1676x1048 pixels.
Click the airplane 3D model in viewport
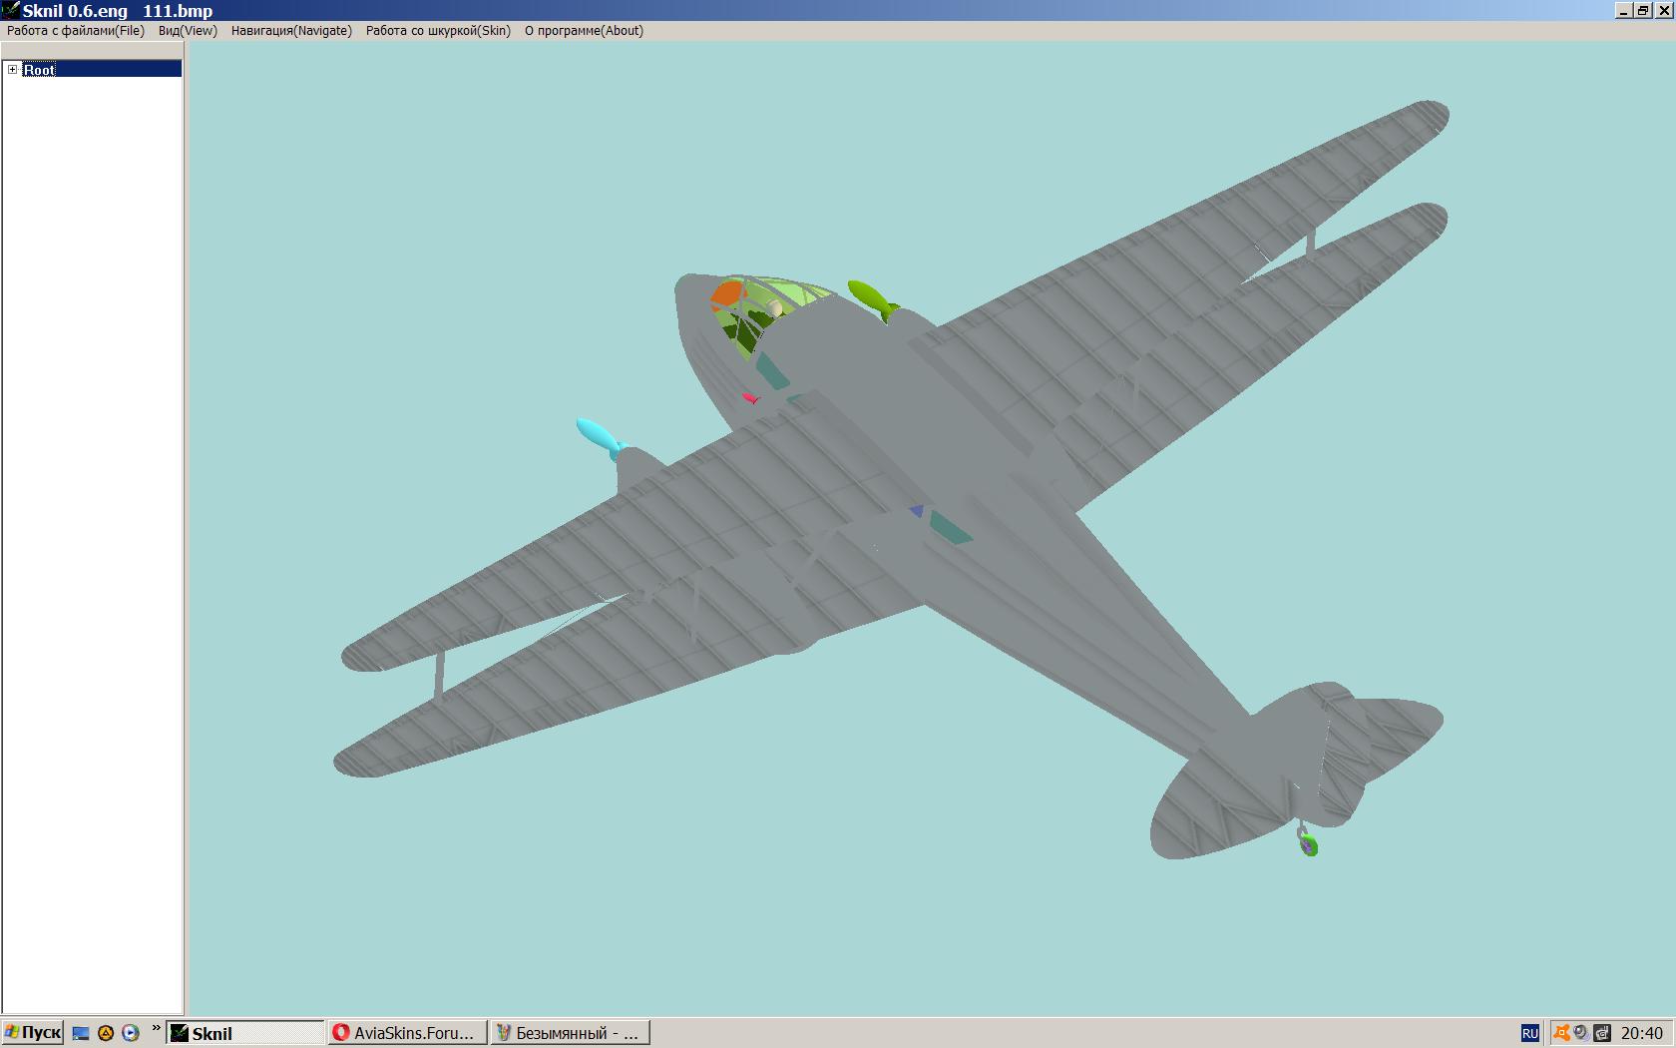pos(891,479)
